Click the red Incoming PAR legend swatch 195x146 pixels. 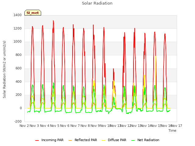[x=37, y=140]
